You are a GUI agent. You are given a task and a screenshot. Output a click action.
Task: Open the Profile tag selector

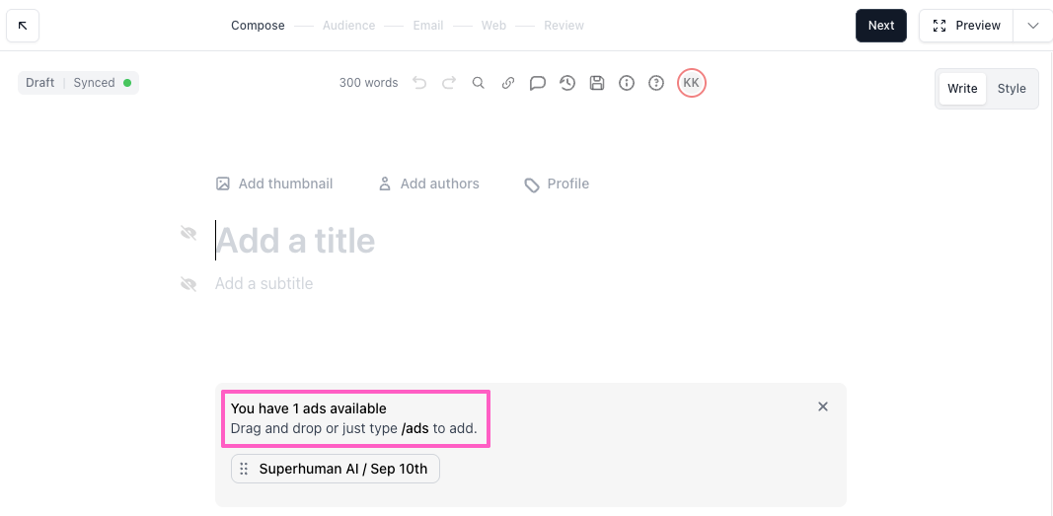(x=557, y=184)
